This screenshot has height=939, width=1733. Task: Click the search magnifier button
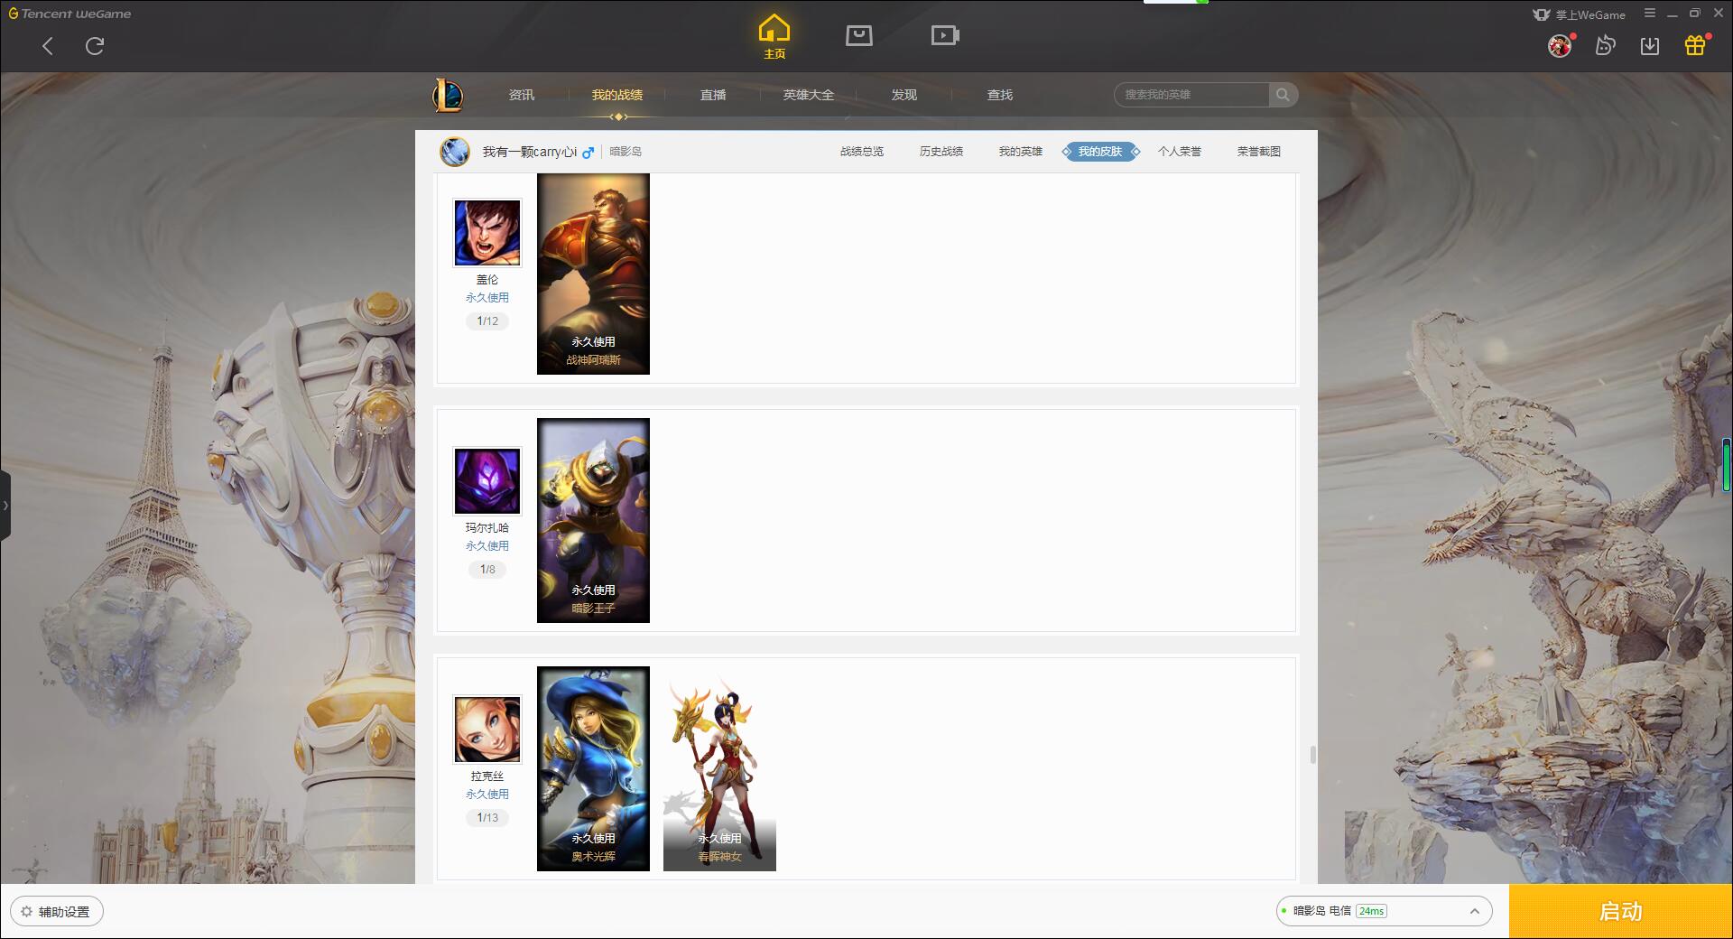(x=1283, y=95)
